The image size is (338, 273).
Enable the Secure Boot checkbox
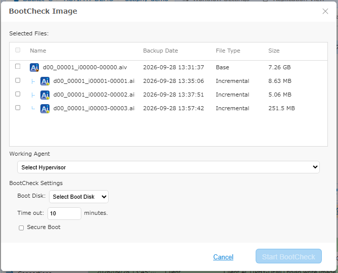[21, 227]
